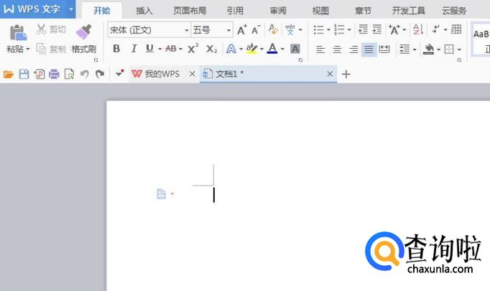Open the Font dialog launcher

pyautogui.click(x=300, y=60)
